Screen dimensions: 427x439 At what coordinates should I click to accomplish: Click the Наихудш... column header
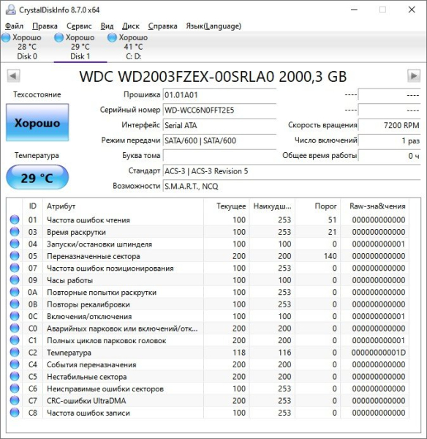[272, 206]
